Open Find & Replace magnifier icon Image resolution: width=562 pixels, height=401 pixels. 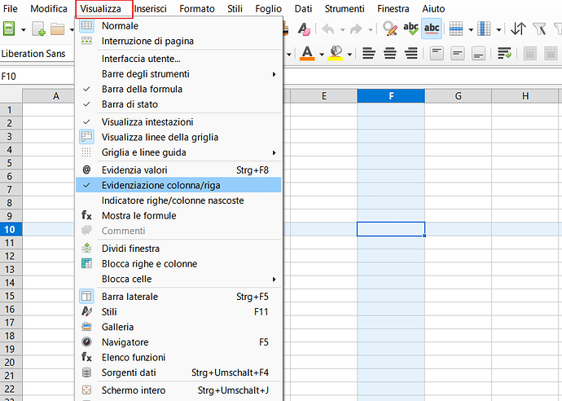pyautogui.click(x=390, y=29)
